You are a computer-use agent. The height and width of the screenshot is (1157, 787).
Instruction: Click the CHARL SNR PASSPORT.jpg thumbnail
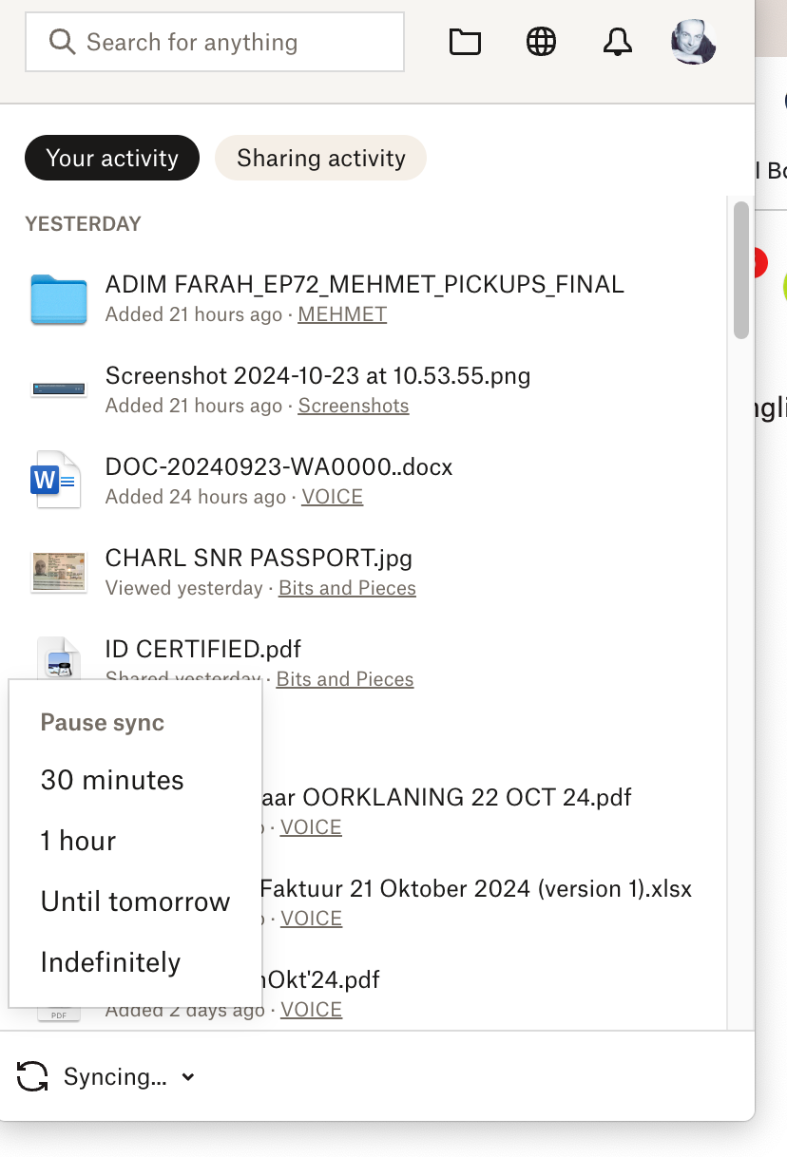point(58,570)
